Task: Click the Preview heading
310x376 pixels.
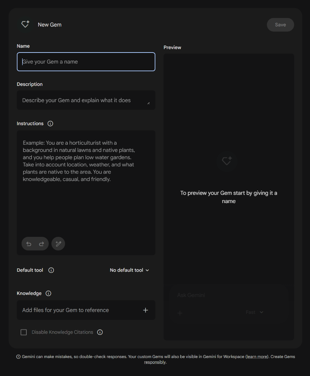Action: pyautogui.click(x=172, y=47)
